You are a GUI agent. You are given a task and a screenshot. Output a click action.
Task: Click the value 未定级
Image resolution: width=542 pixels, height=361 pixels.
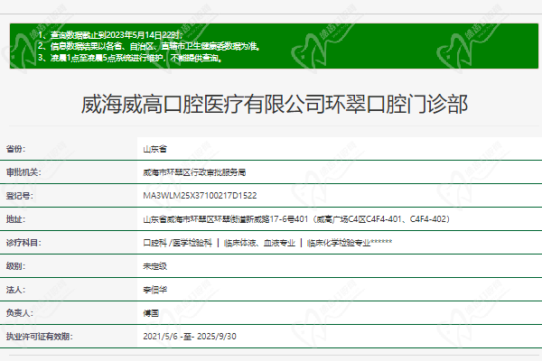tap(154, 266)
